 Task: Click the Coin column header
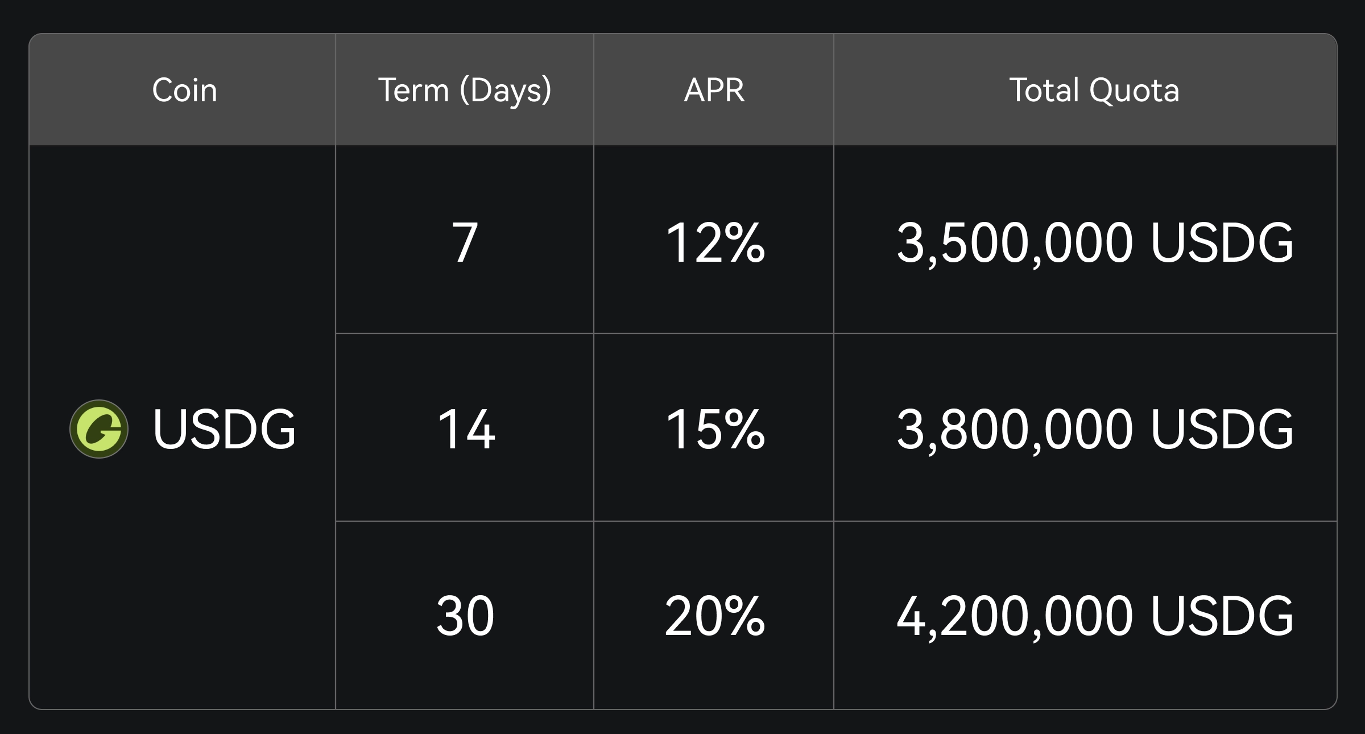(x=184, y=90)
